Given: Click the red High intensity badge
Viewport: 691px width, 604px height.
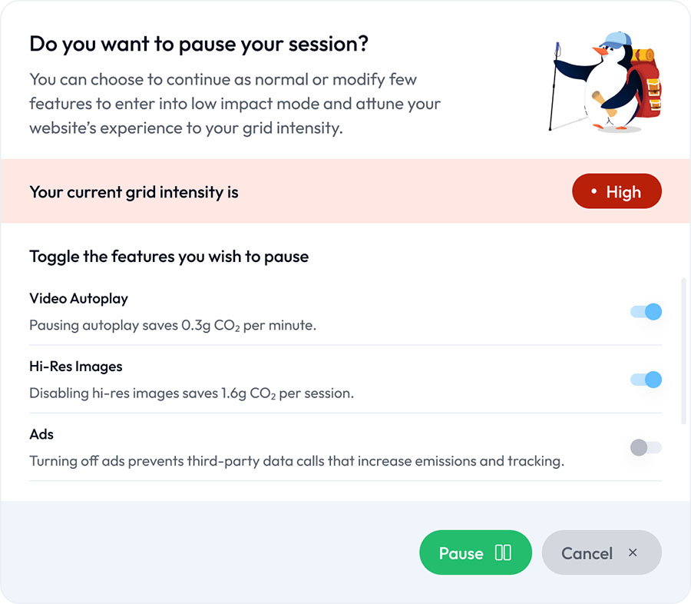Looking at the screenshot, I should tap(617, 191).
